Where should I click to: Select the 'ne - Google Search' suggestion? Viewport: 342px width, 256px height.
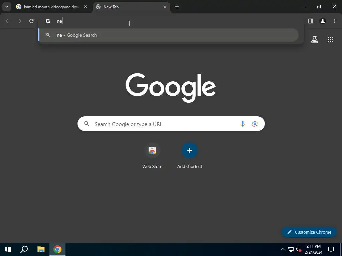click(168, 35)
